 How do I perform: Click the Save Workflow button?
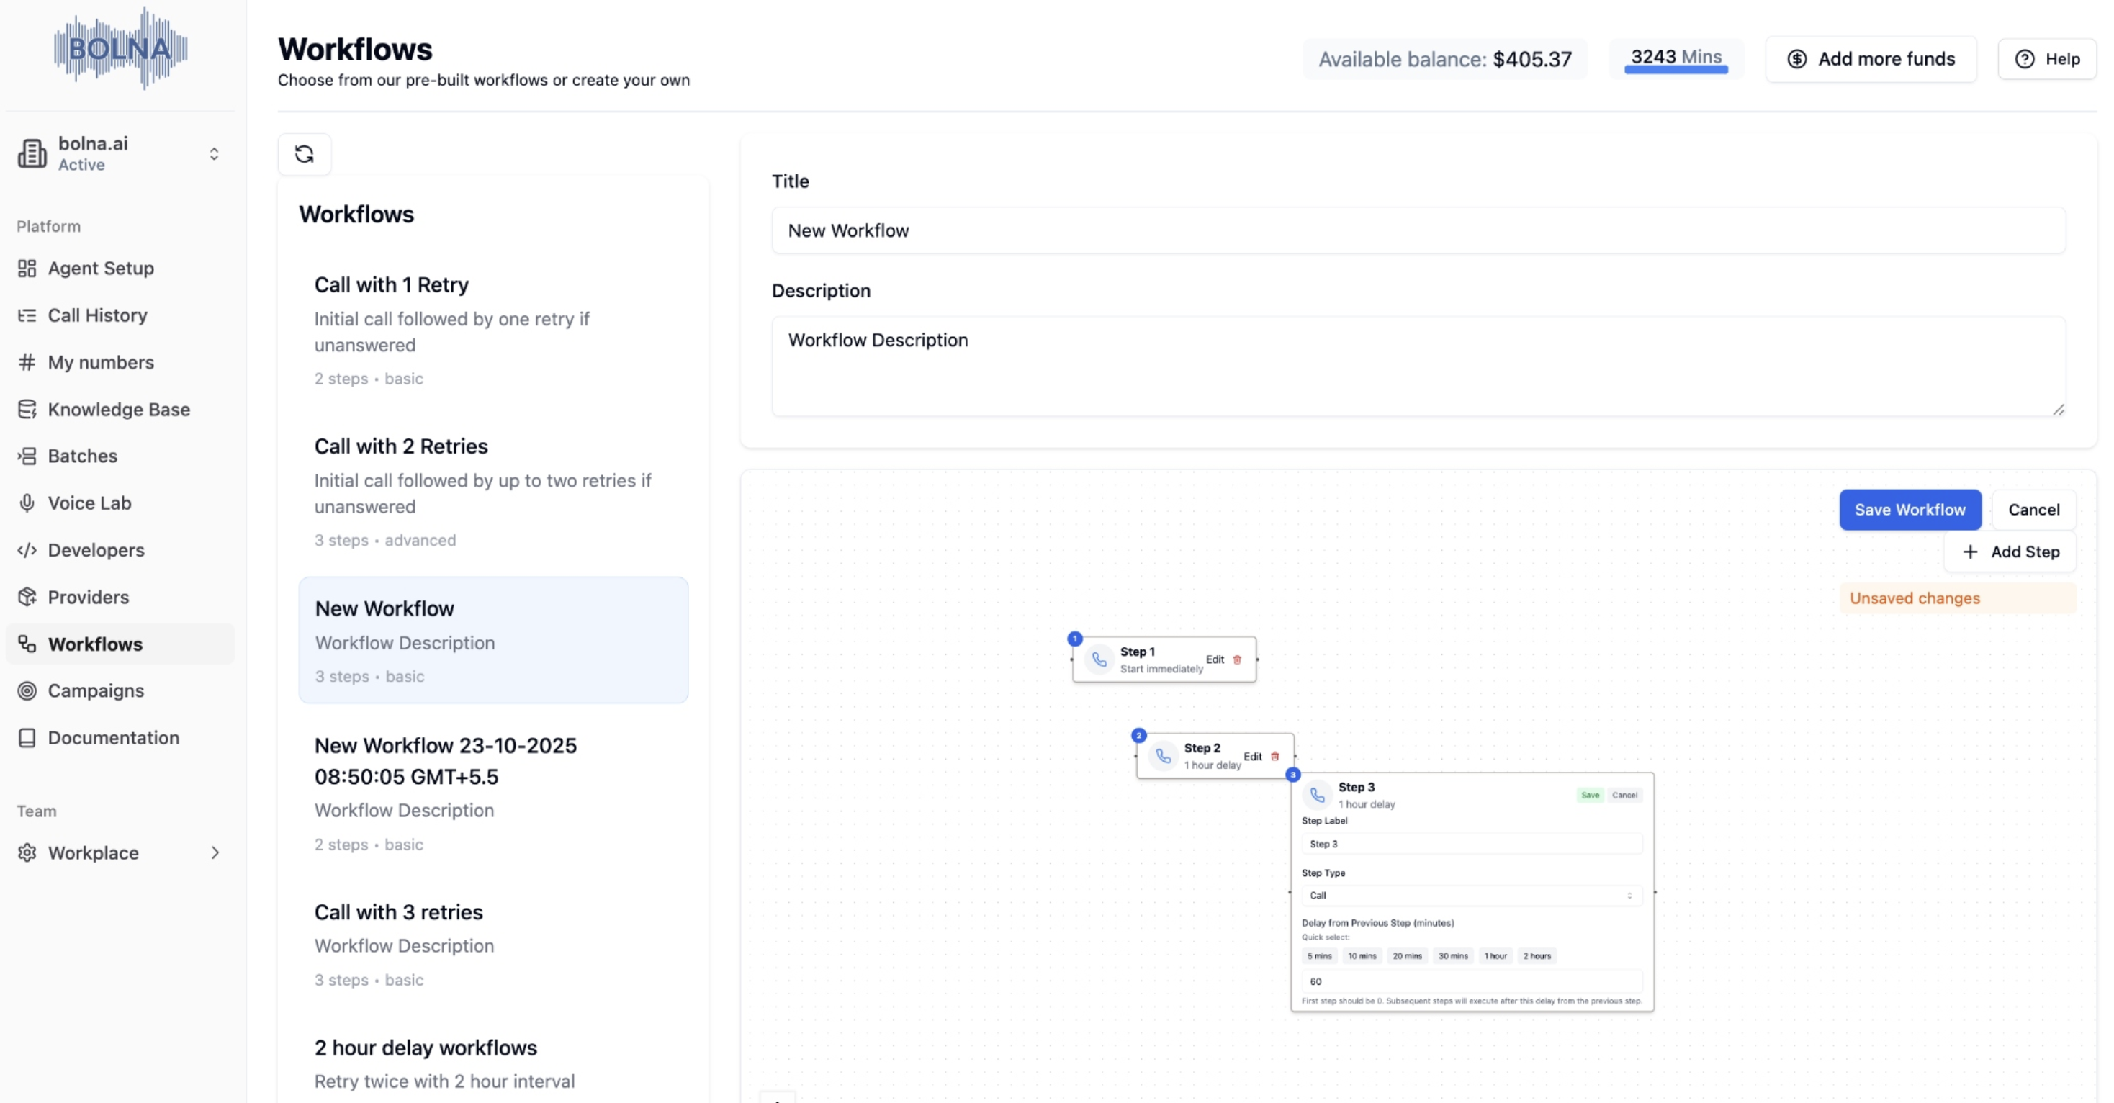tap(1909, 510)
